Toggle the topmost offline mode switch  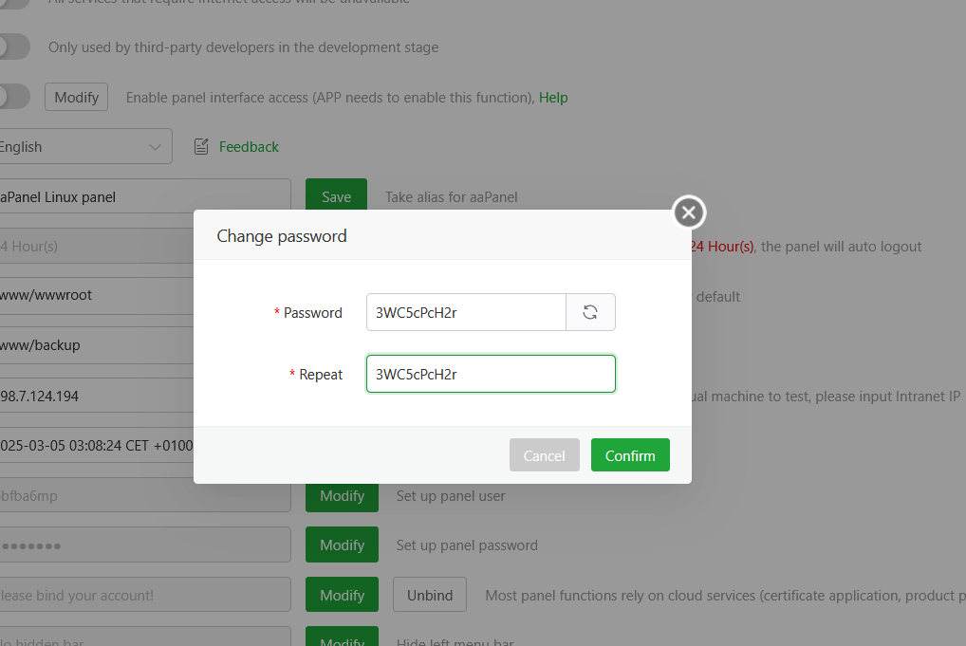pos(13,3)
